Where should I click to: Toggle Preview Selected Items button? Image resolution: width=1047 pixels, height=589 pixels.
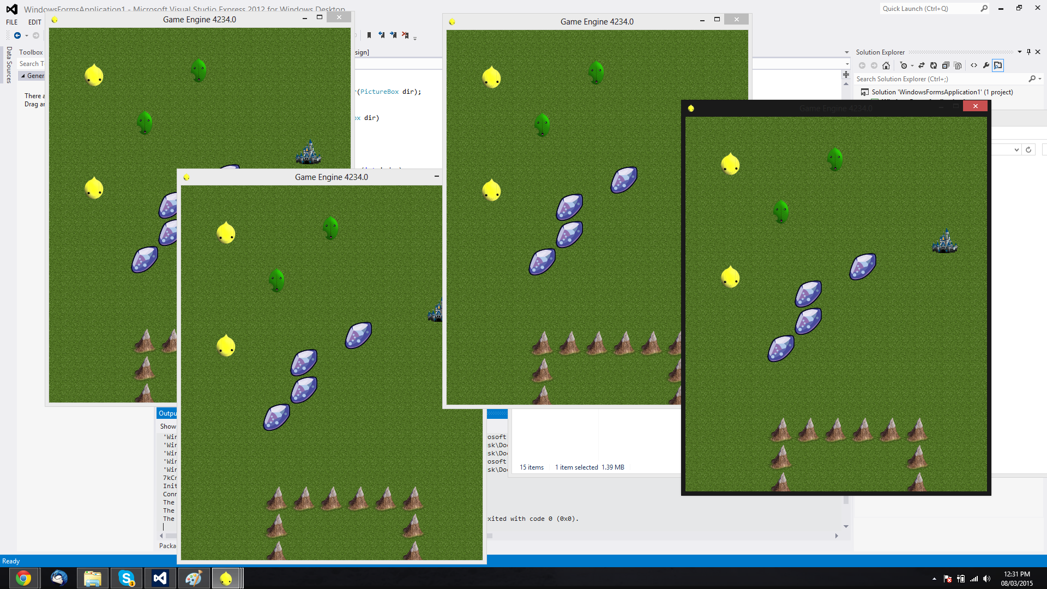click(x=998, y=65)
